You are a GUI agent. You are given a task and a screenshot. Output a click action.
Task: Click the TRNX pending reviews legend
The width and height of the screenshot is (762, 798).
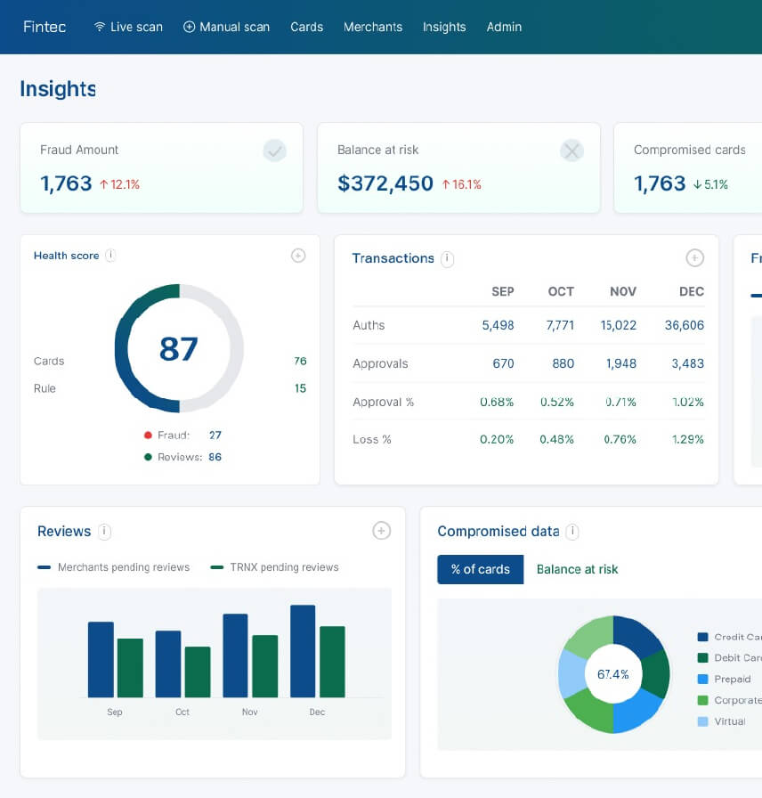pyautogui.click(x=275, y=567)
